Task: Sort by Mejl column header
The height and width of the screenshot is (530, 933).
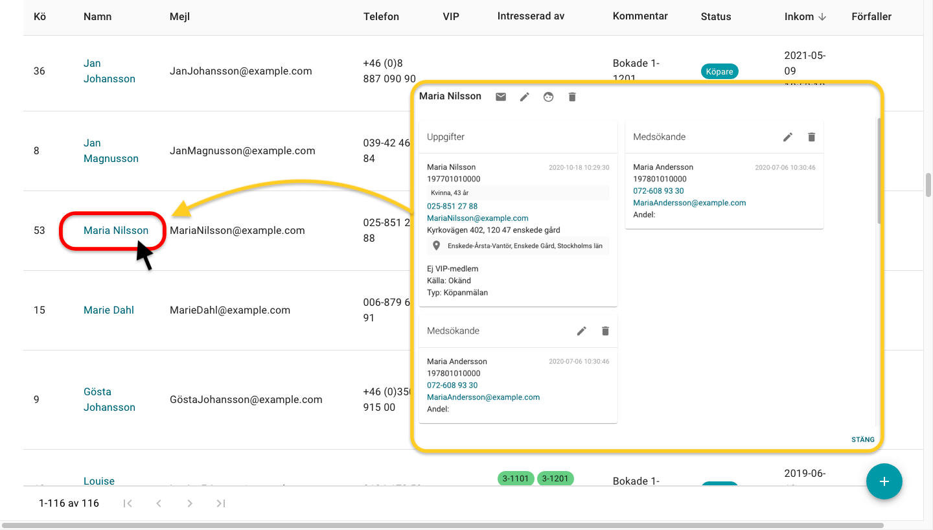Action: (179, 16)
